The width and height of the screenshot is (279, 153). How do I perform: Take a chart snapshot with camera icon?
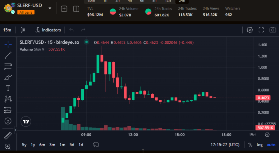pos(273,30)
